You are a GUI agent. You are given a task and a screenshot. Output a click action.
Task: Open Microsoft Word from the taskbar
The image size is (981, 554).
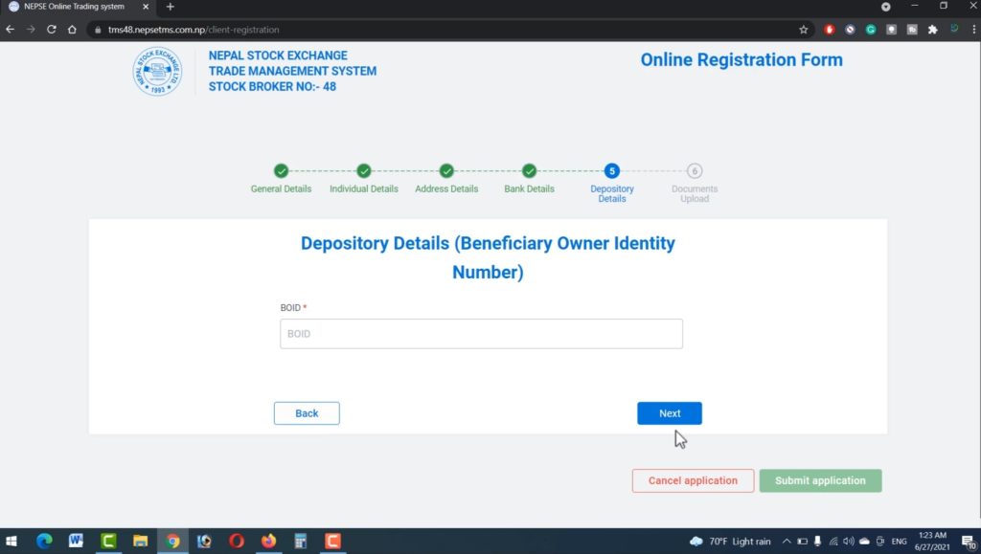76,541
